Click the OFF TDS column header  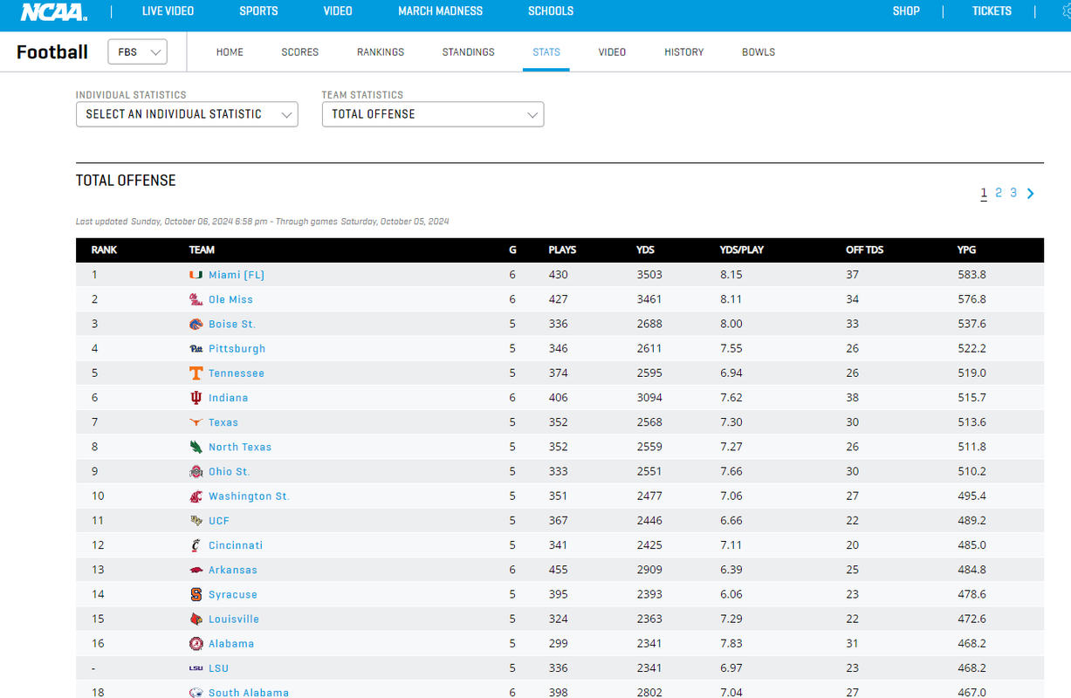[x=864, y=250]
